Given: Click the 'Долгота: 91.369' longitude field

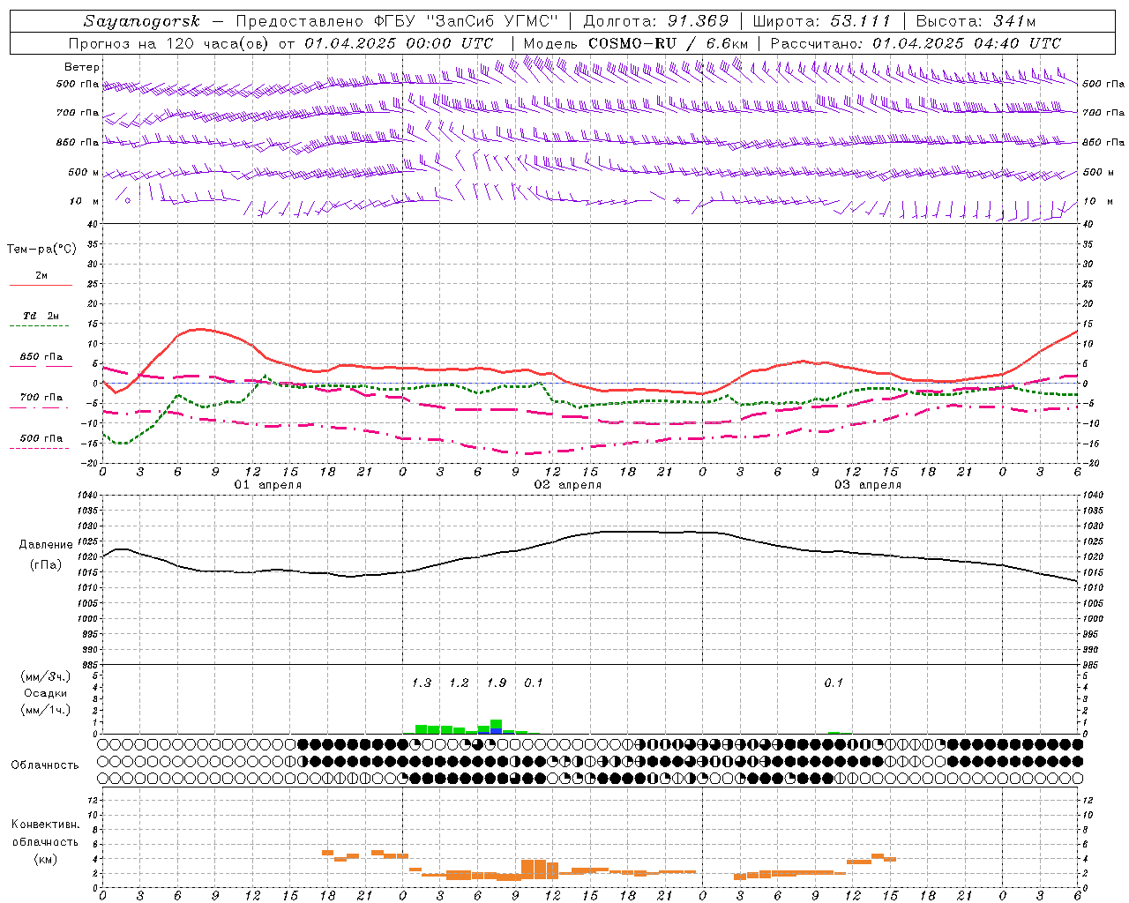Looking at the screenshot, I should tap(656, 21).
